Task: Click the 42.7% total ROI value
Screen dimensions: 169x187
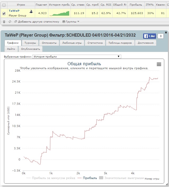Action: point(121,13)
